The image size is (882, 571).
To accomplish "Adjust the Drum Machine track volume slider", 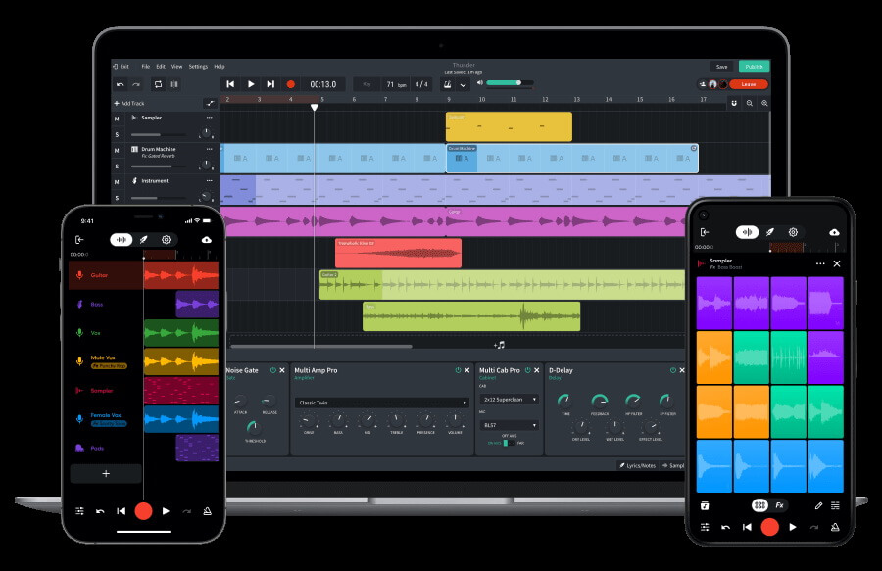I will 159,167.
